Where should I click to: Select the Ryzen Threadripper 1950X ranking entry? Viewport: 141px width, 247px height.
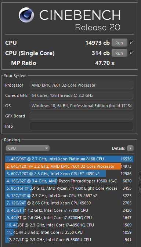point(69,181)
